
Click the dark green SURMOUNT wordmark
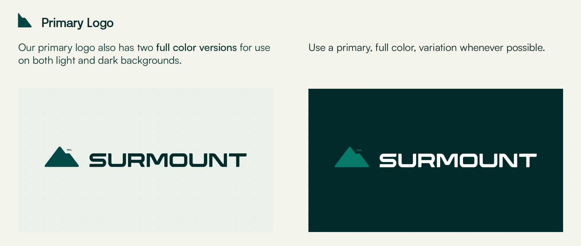168,160
